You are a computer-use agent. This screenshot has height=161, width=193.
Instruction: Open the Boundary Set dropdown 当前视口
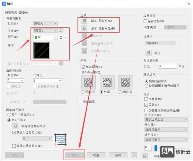pyautogui.click(x=160, y=43)
